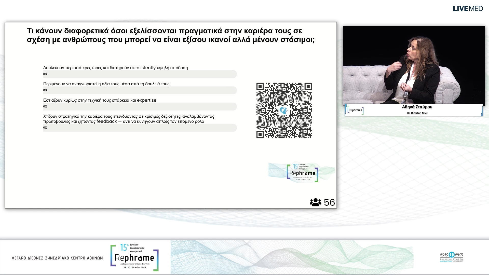Click the poll QR code
The height and width of the screenshot is (275, 489).
284,111
